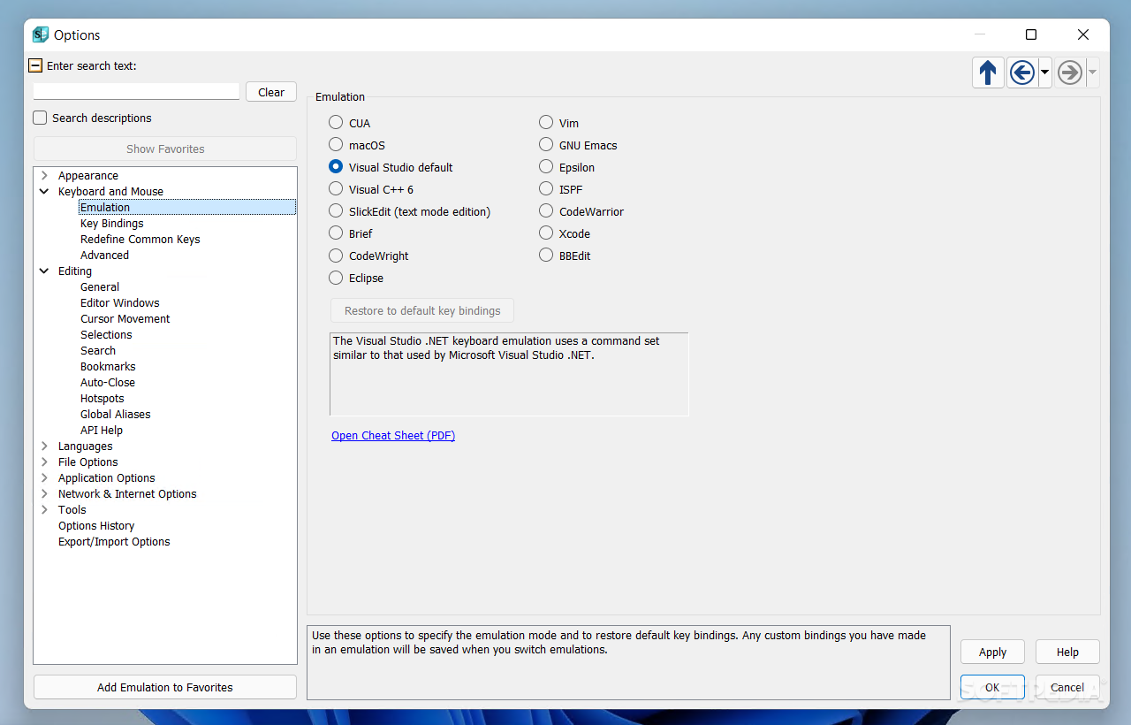Screen dimensions: 1131x725
Task: Select Advanced under Keyboard and Mouse
Action: tap(105, 256)
